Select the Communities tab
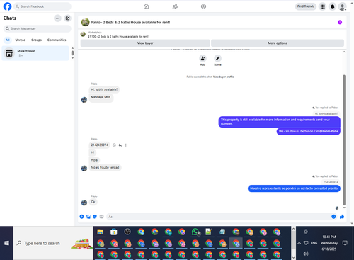 tap(57, 40)
